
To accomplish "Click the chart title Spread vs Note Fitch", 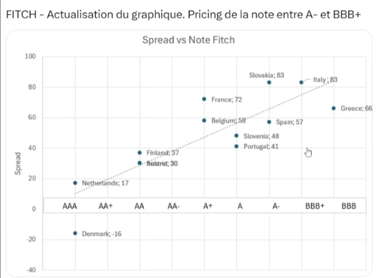I will click(x=188, y=40).
